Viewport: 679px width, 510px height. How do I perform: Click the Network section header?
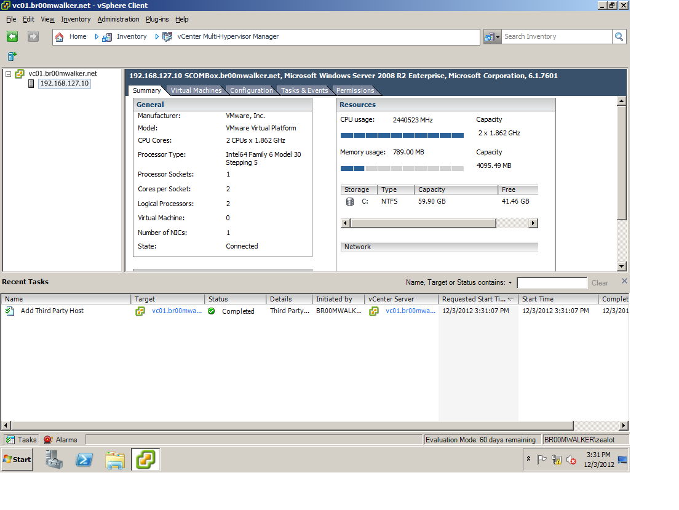click(439, 247)
